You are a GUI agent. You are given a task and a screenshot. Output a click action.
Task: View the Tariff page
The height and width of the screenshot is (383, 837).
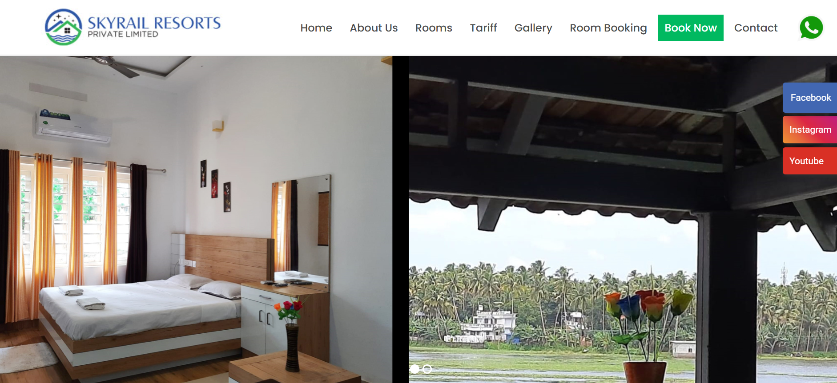(x=483, y=28)
